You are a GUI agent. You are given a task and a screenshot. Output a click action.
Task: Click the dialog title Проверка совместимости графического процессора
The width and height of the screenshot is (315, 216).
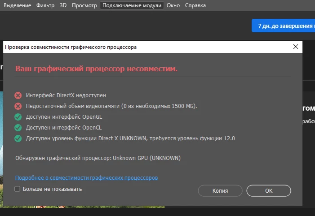click(71, 47)
